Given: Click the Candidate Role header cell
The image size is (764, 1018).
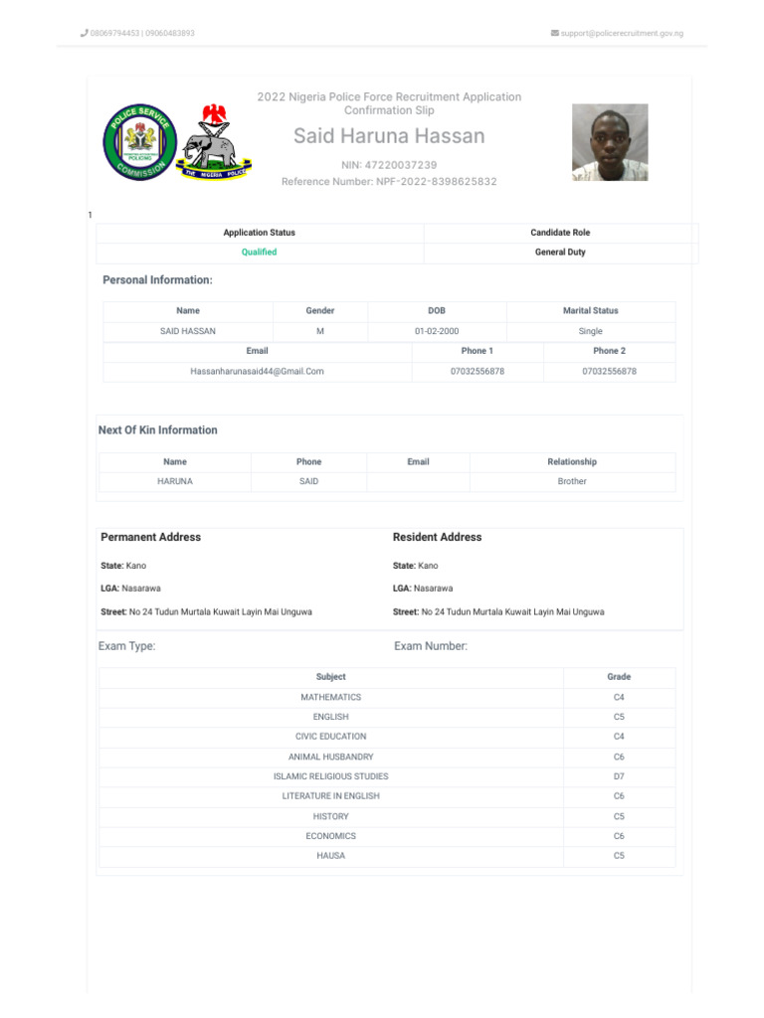Looking at the screenshot, I should (x=560, y=233).
